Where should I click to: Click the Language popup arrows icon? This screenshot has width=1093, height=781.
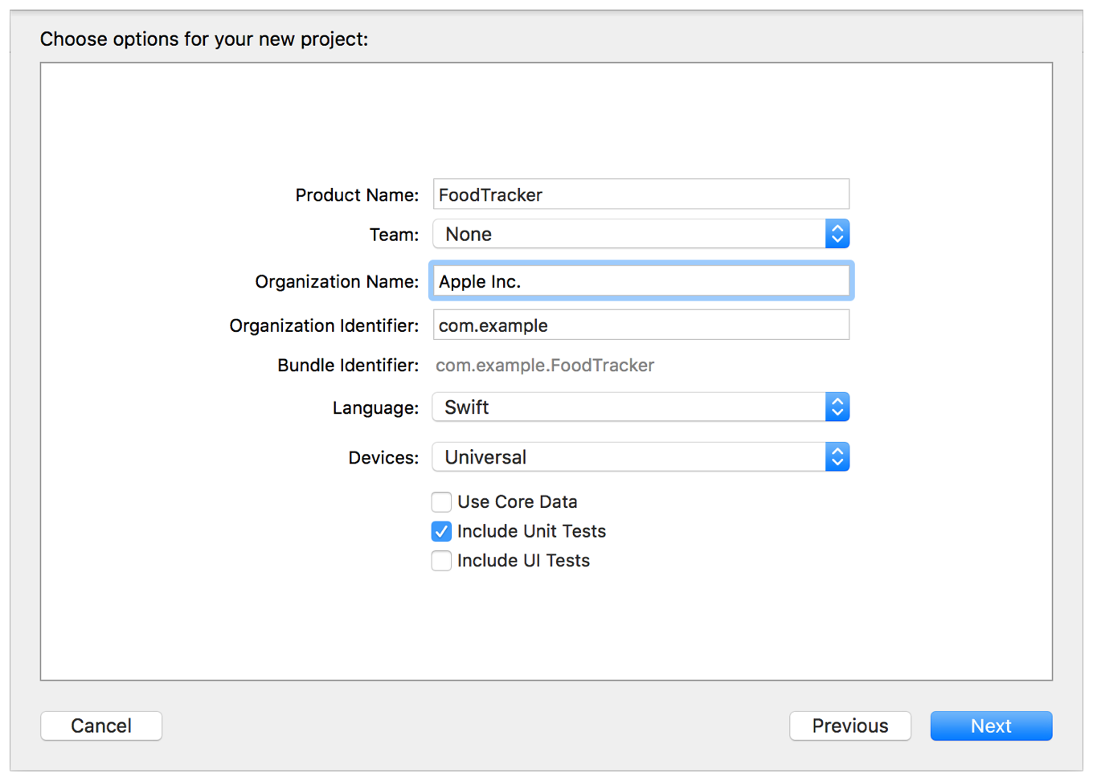pos(837,407)
